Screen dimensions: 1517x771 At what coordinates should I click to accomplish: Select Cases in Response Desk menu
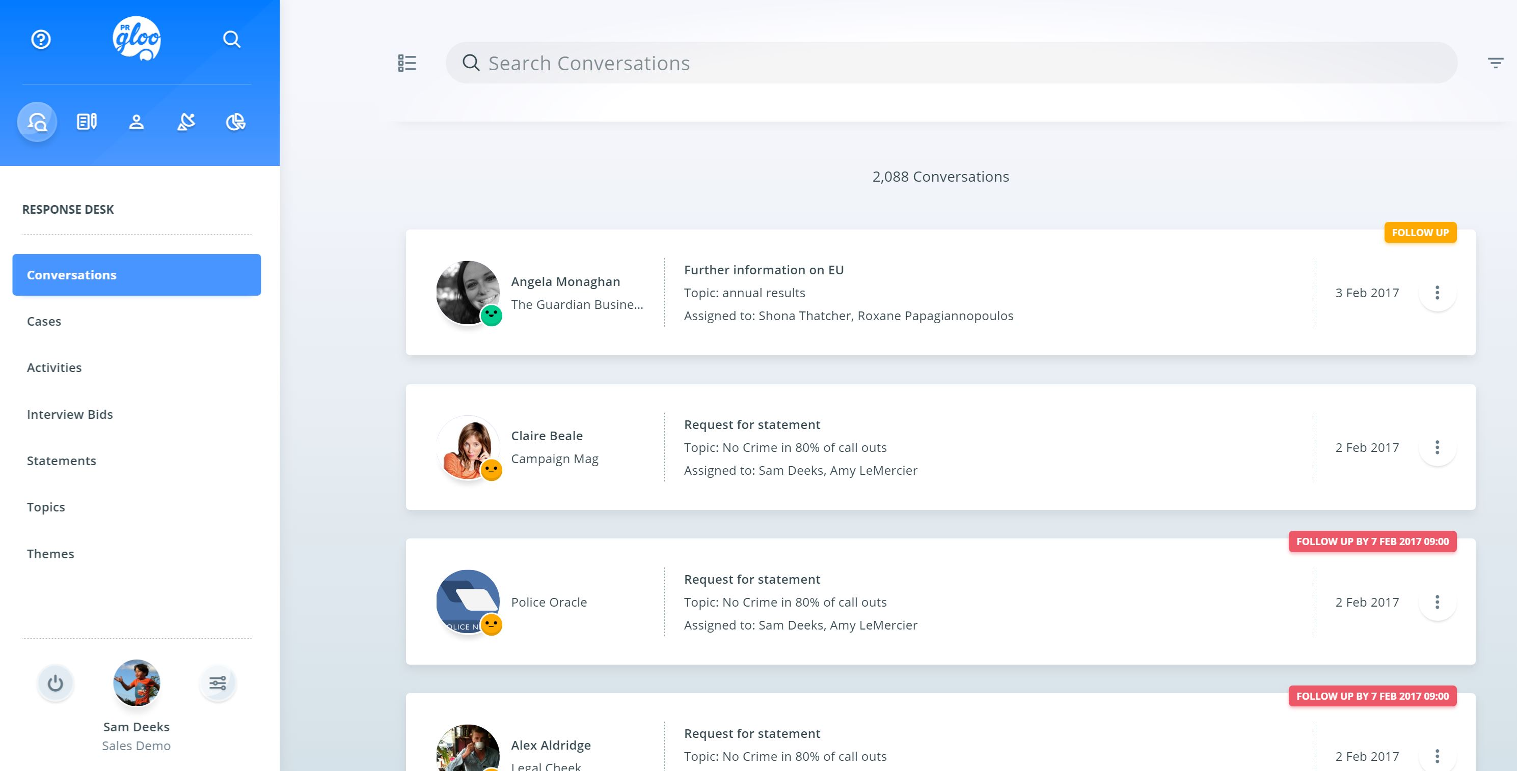pyautogui.click(x=44, y=321)
